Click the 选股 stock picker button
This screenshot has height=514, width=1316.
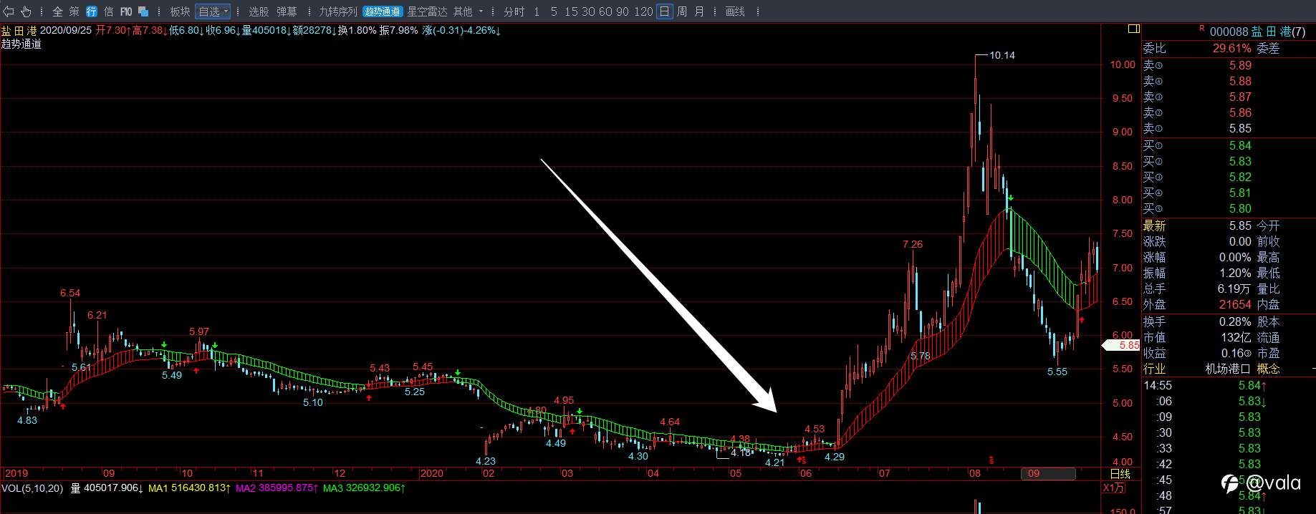[x=259, y=11]
